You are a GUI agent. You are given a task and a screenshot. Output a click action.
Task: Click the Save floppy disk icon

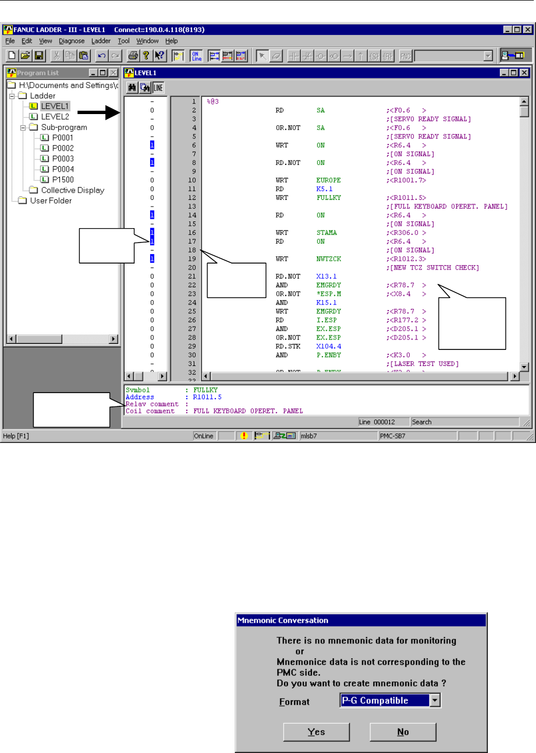pos(39,55)
